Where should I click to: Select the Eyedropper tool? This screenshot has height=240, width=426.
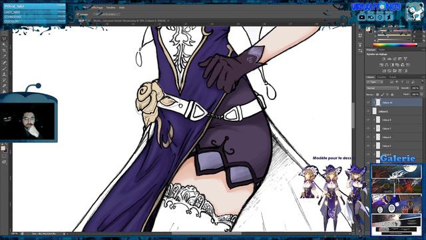click(5, 56)
